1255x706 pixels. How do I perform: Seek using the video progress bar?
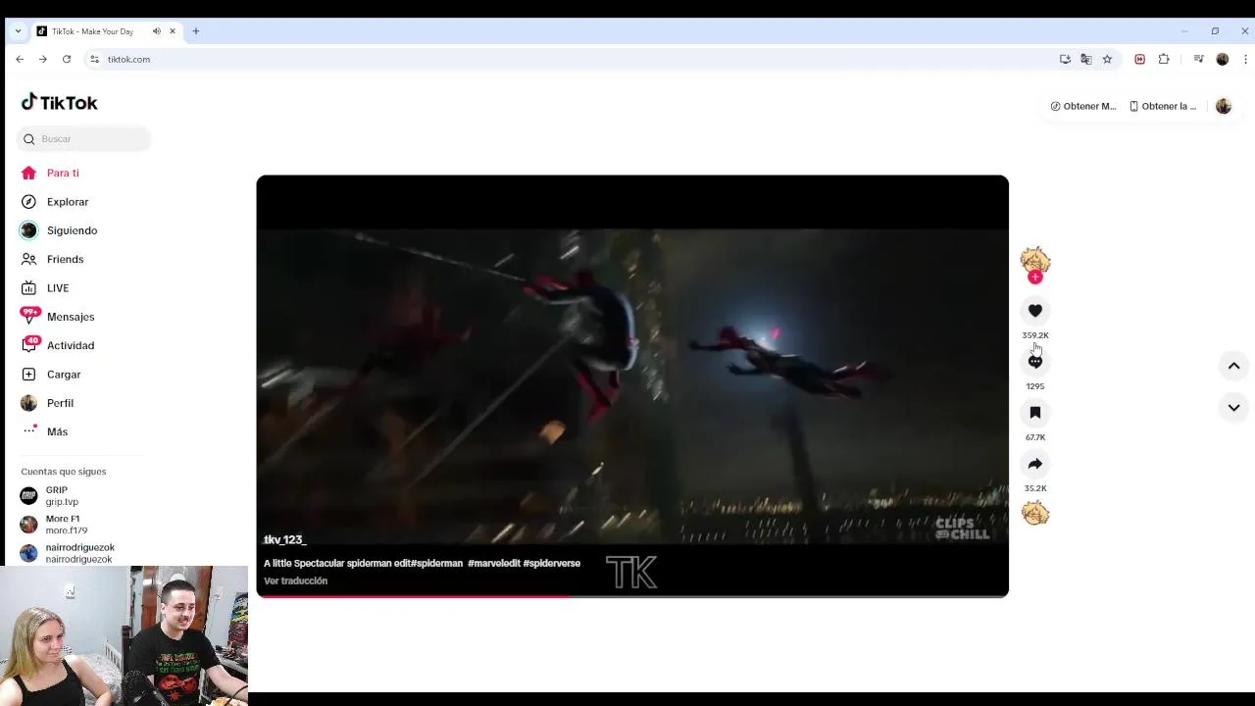(x=632, y=595)
